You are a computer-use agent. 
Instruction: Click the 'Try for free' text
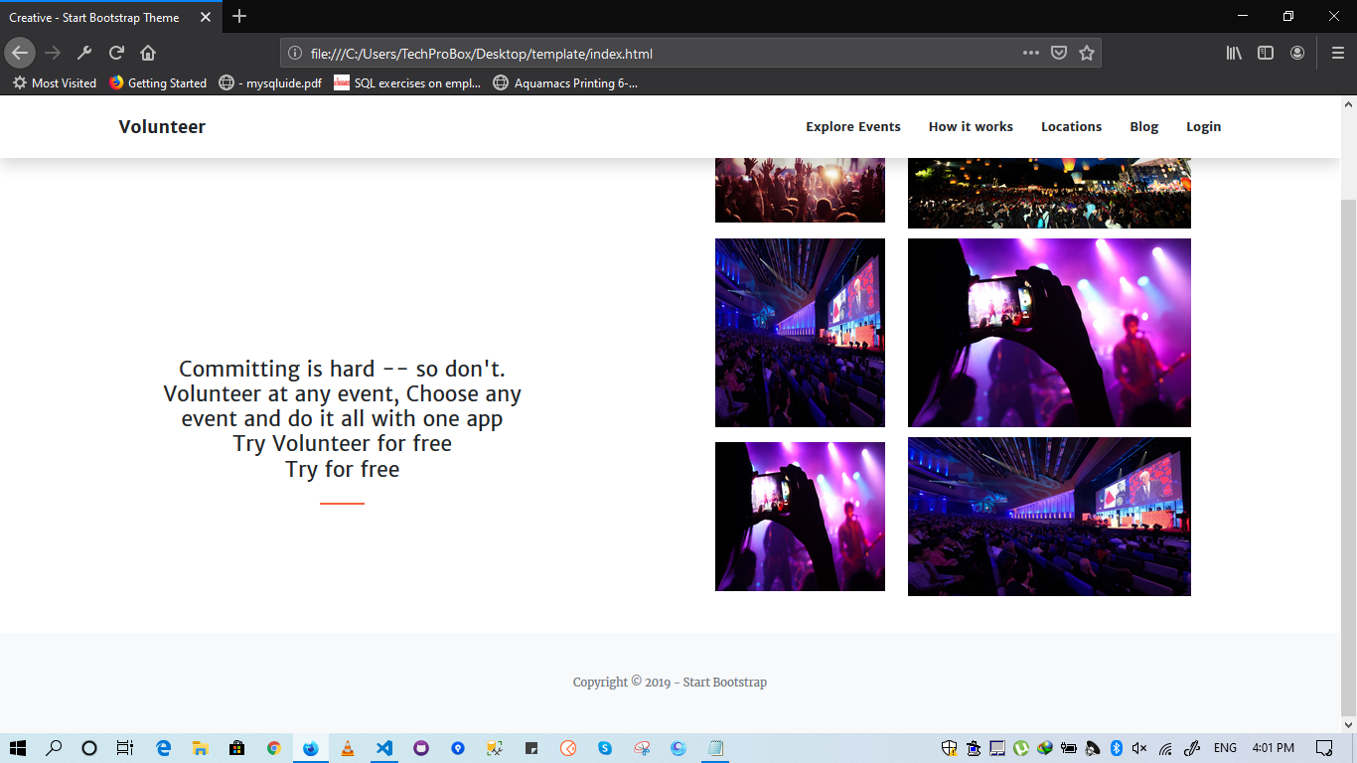(x=343, y=469)
